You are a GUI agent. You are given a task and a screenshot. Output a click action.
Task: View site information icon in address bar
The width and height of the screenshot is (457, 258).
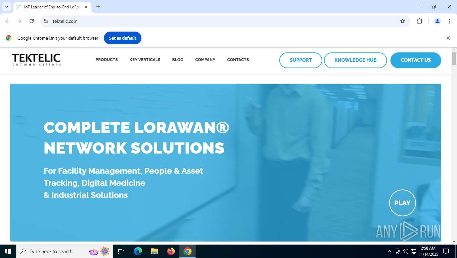[x=46, y=21]
